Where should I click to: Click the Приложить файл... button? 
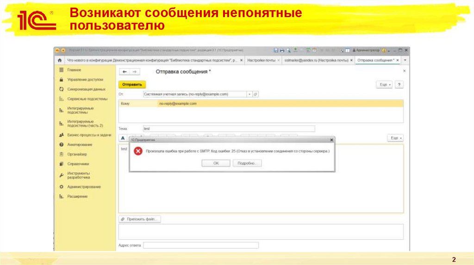click(140, 219)
